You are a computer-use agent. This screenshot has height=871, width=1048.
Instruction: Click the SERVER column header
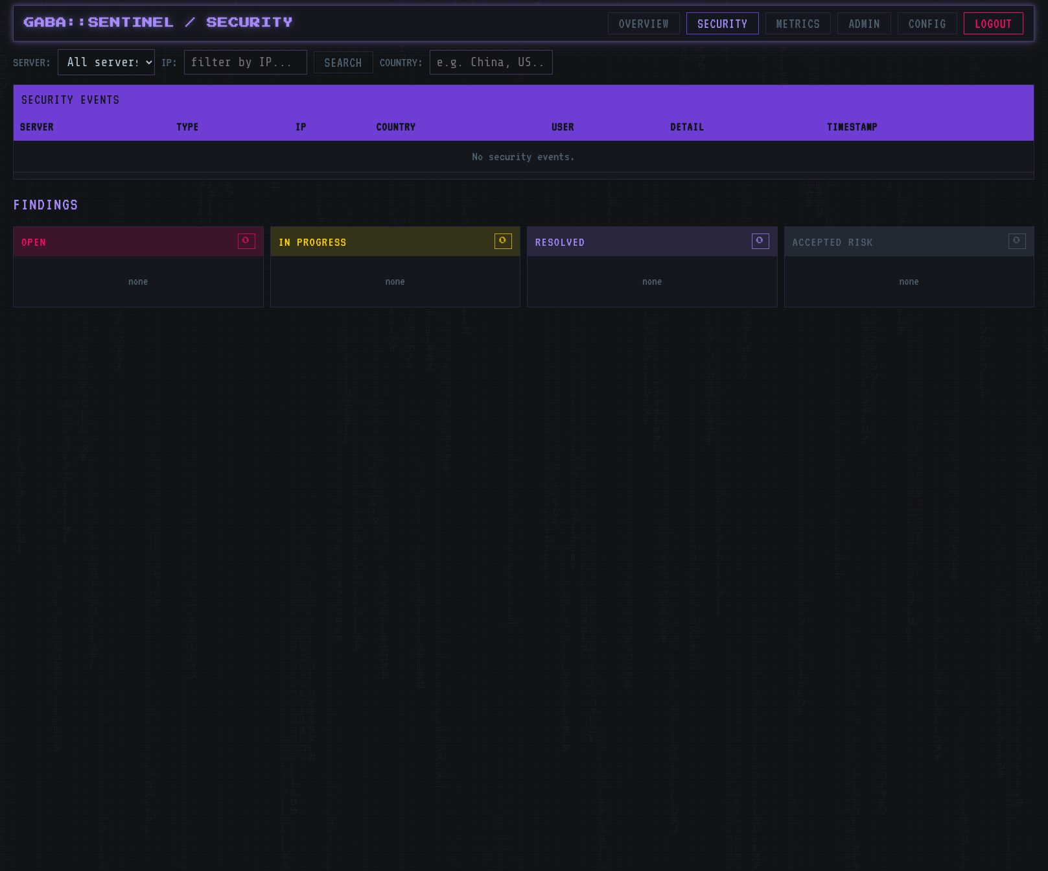pyautogui.click(x=37, y=126)
